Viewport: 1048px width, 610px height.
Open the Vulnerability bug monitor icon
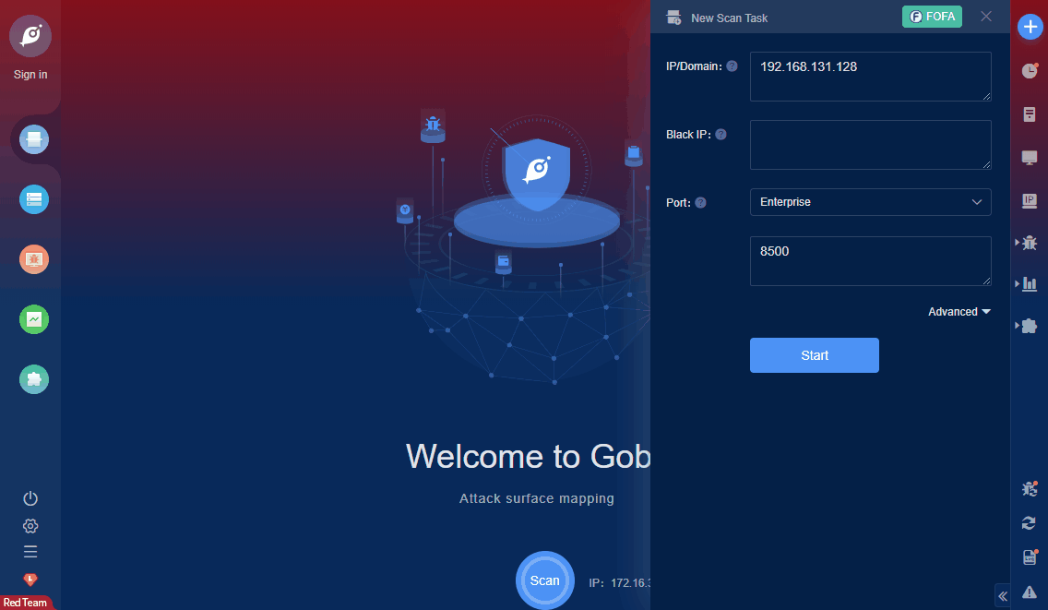point(34,259)
